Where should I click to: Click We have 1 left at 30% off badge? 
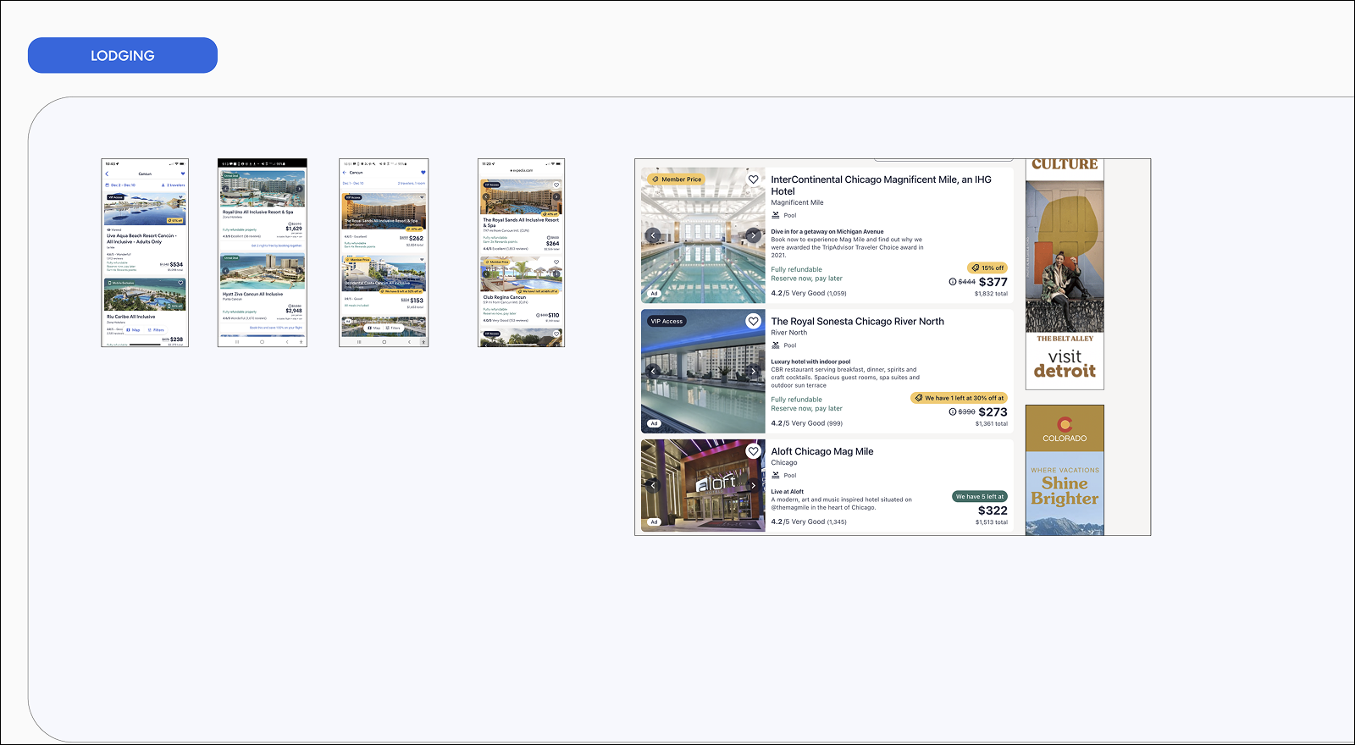(960, 398)
